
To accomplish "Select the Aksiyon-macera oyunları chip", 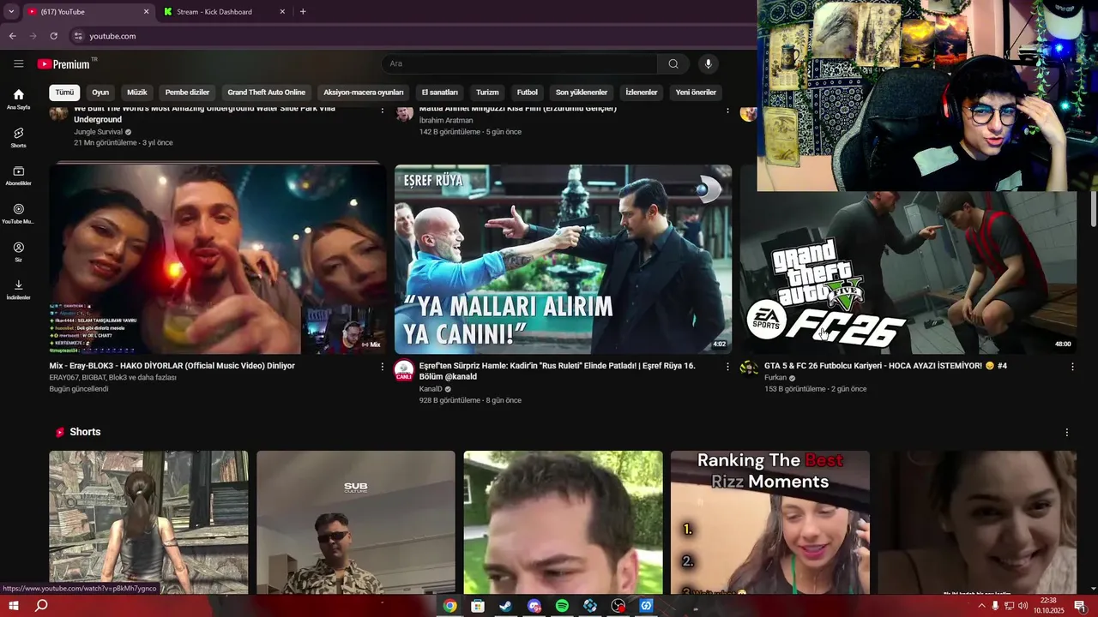I will 364,93.
